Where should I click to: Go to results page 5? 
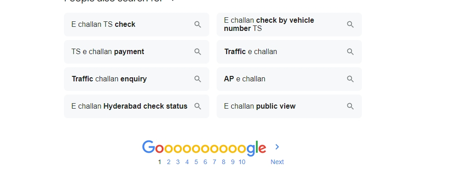(196, 162)
